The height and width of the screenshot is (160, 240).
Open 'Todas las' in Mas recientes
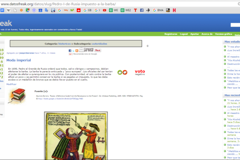pyautogui.click(x=234, y=132)
